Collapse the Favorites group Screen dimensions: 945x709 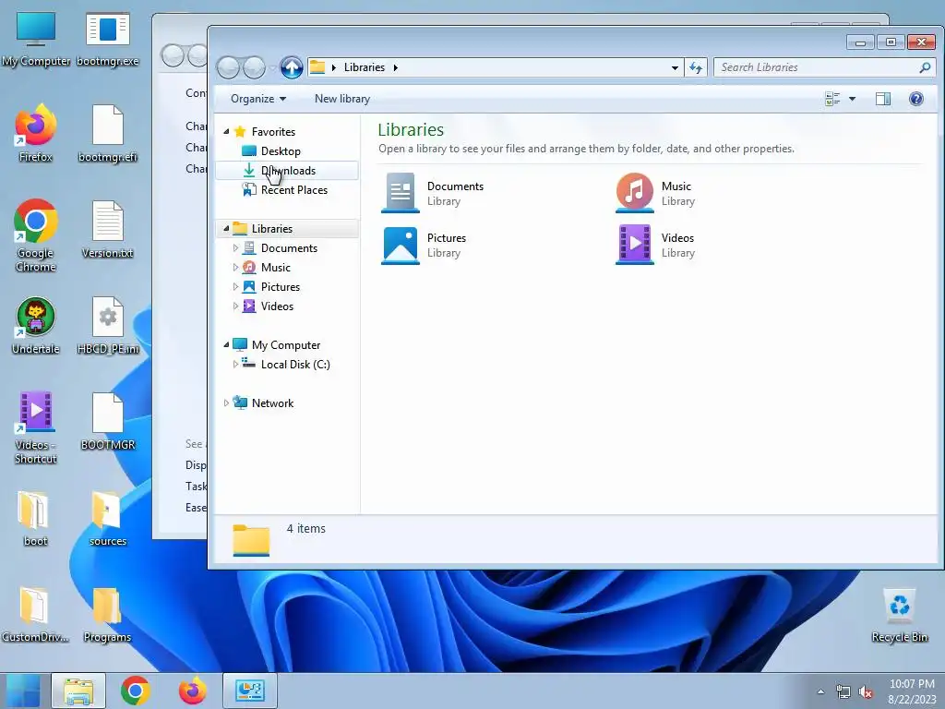(227, 131)
